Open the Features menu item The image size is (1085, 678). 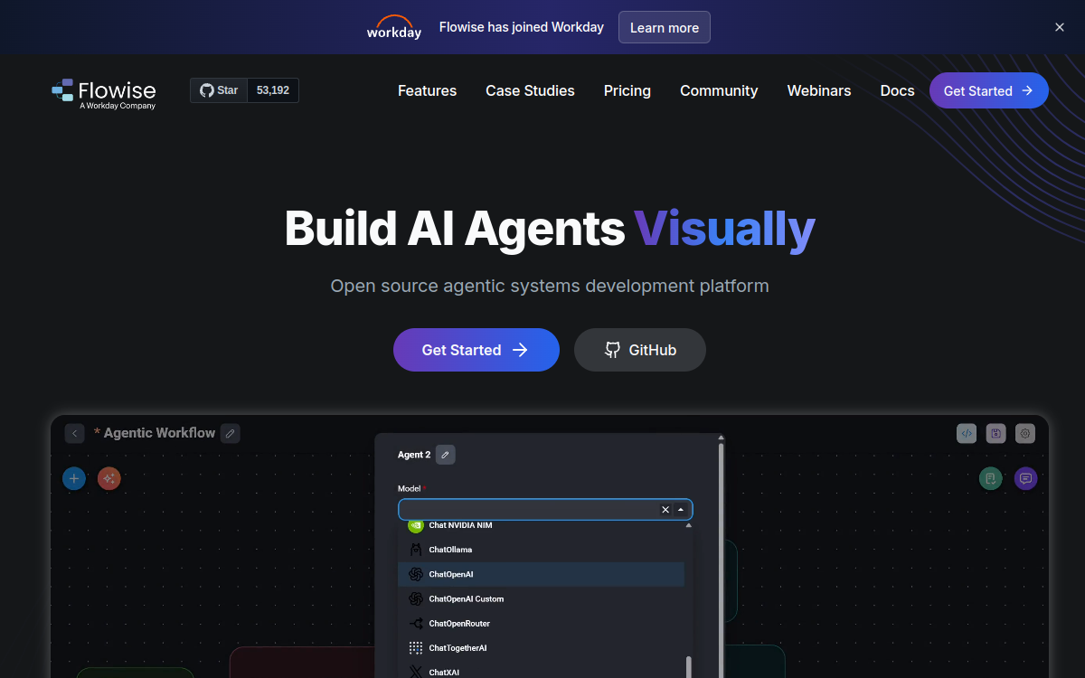pyautogui.click(x=427, y=90)
